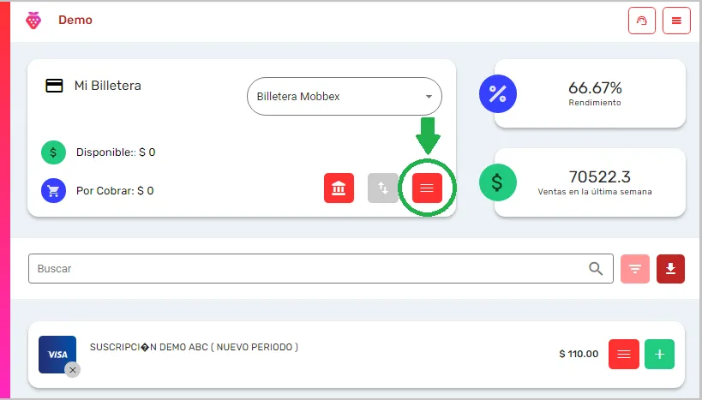Image resolution: width=702 pixels, height=400 pixels.
Task: Click the dark red download button
Action: (670, 269)
